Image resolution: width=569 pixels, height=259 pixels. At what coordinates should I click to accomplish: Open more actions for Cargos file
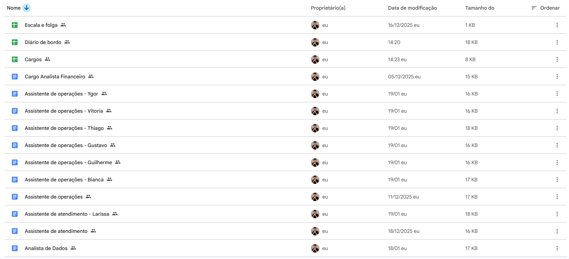[557, 59]
